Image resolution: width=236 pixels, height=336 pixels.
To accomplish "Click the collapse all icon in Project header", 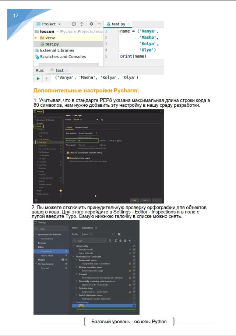I will point(82,24).
